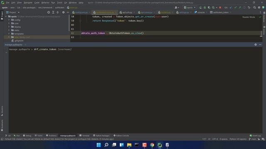The image size is (266, 149).
Task: Click the Git Commit green checkmark
Action: pos(236,7)
